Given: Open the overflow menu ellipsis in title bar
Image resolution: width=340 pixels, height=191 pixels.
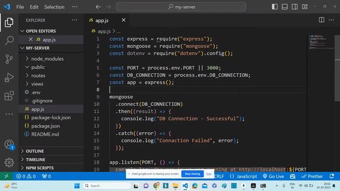Looking at the screenshot, I should (x=75, y=7).
